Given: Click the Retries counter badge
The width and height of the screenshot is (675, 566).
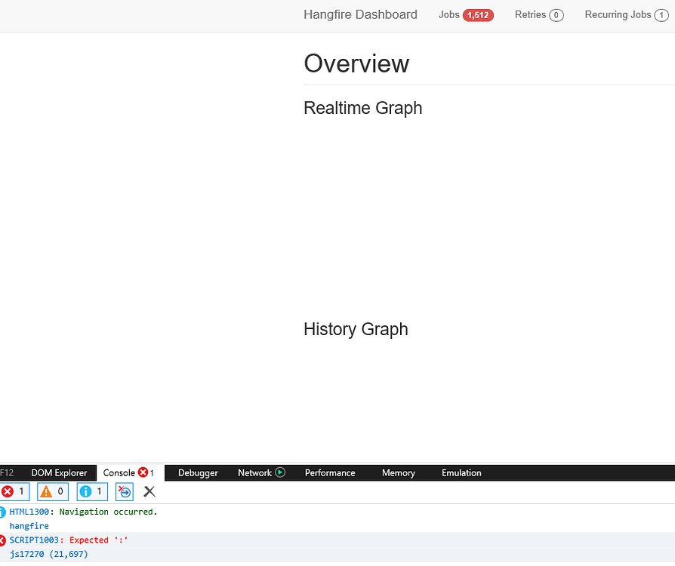Looking at the screenshot, I should coord(556,14).
